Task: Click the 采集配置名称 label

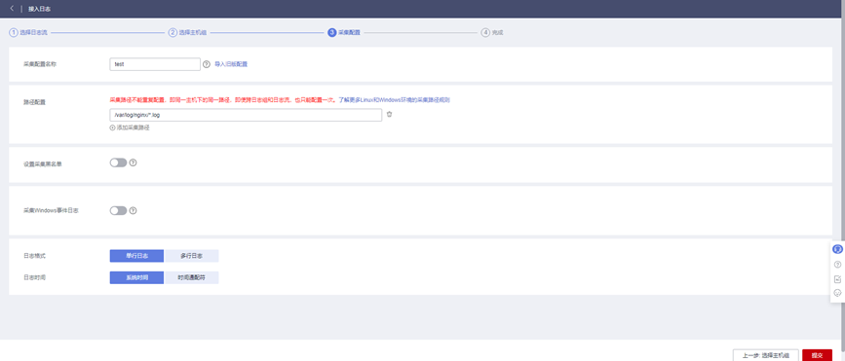Action: pos(40,63)
